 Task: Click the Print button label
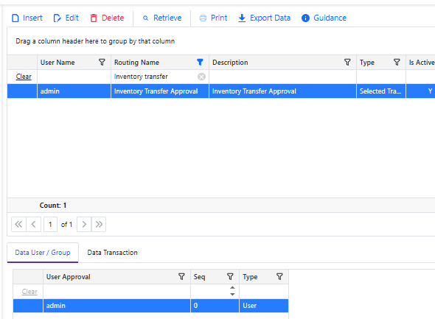219,18
